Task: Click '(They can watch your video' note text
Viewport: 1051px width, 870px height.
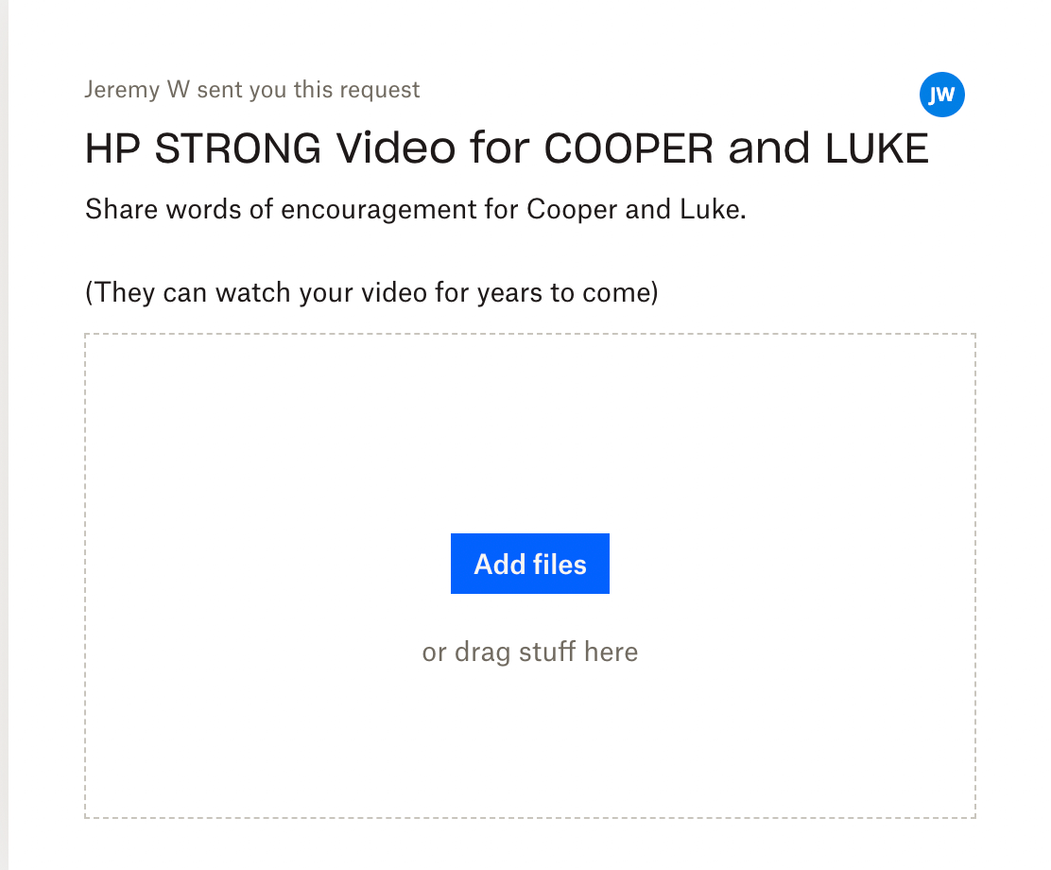Action: [x=256, y=292]
